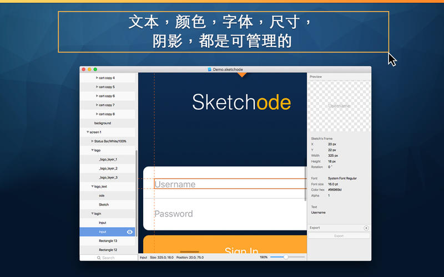Screen dimensions: 444x277
Task: Click the document icon beside Demo.sketchode title
Action: point(210,69)
